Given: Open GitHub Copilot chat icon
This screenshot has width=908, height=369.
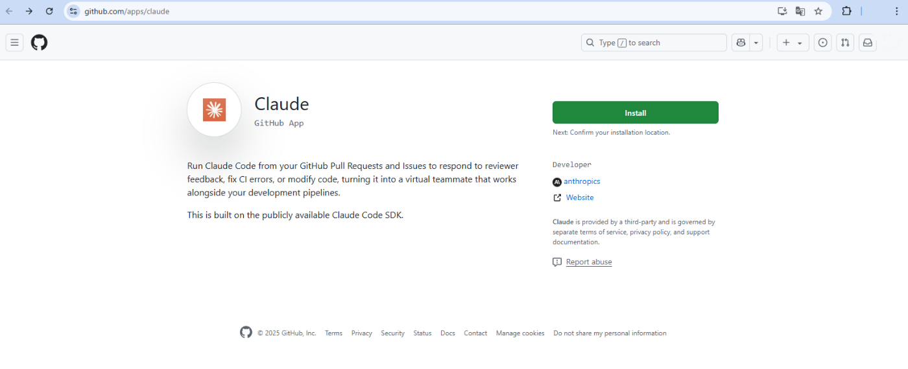Looking at the screenshot, I should point(740,43).
